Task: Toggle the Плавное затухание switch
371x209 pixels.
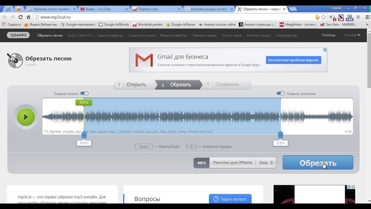Action: tap(281, 94)
